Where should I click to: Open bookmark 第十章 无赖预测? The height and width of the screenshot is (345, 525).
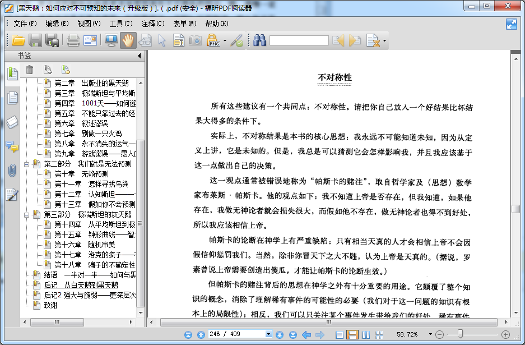point(81,174)
